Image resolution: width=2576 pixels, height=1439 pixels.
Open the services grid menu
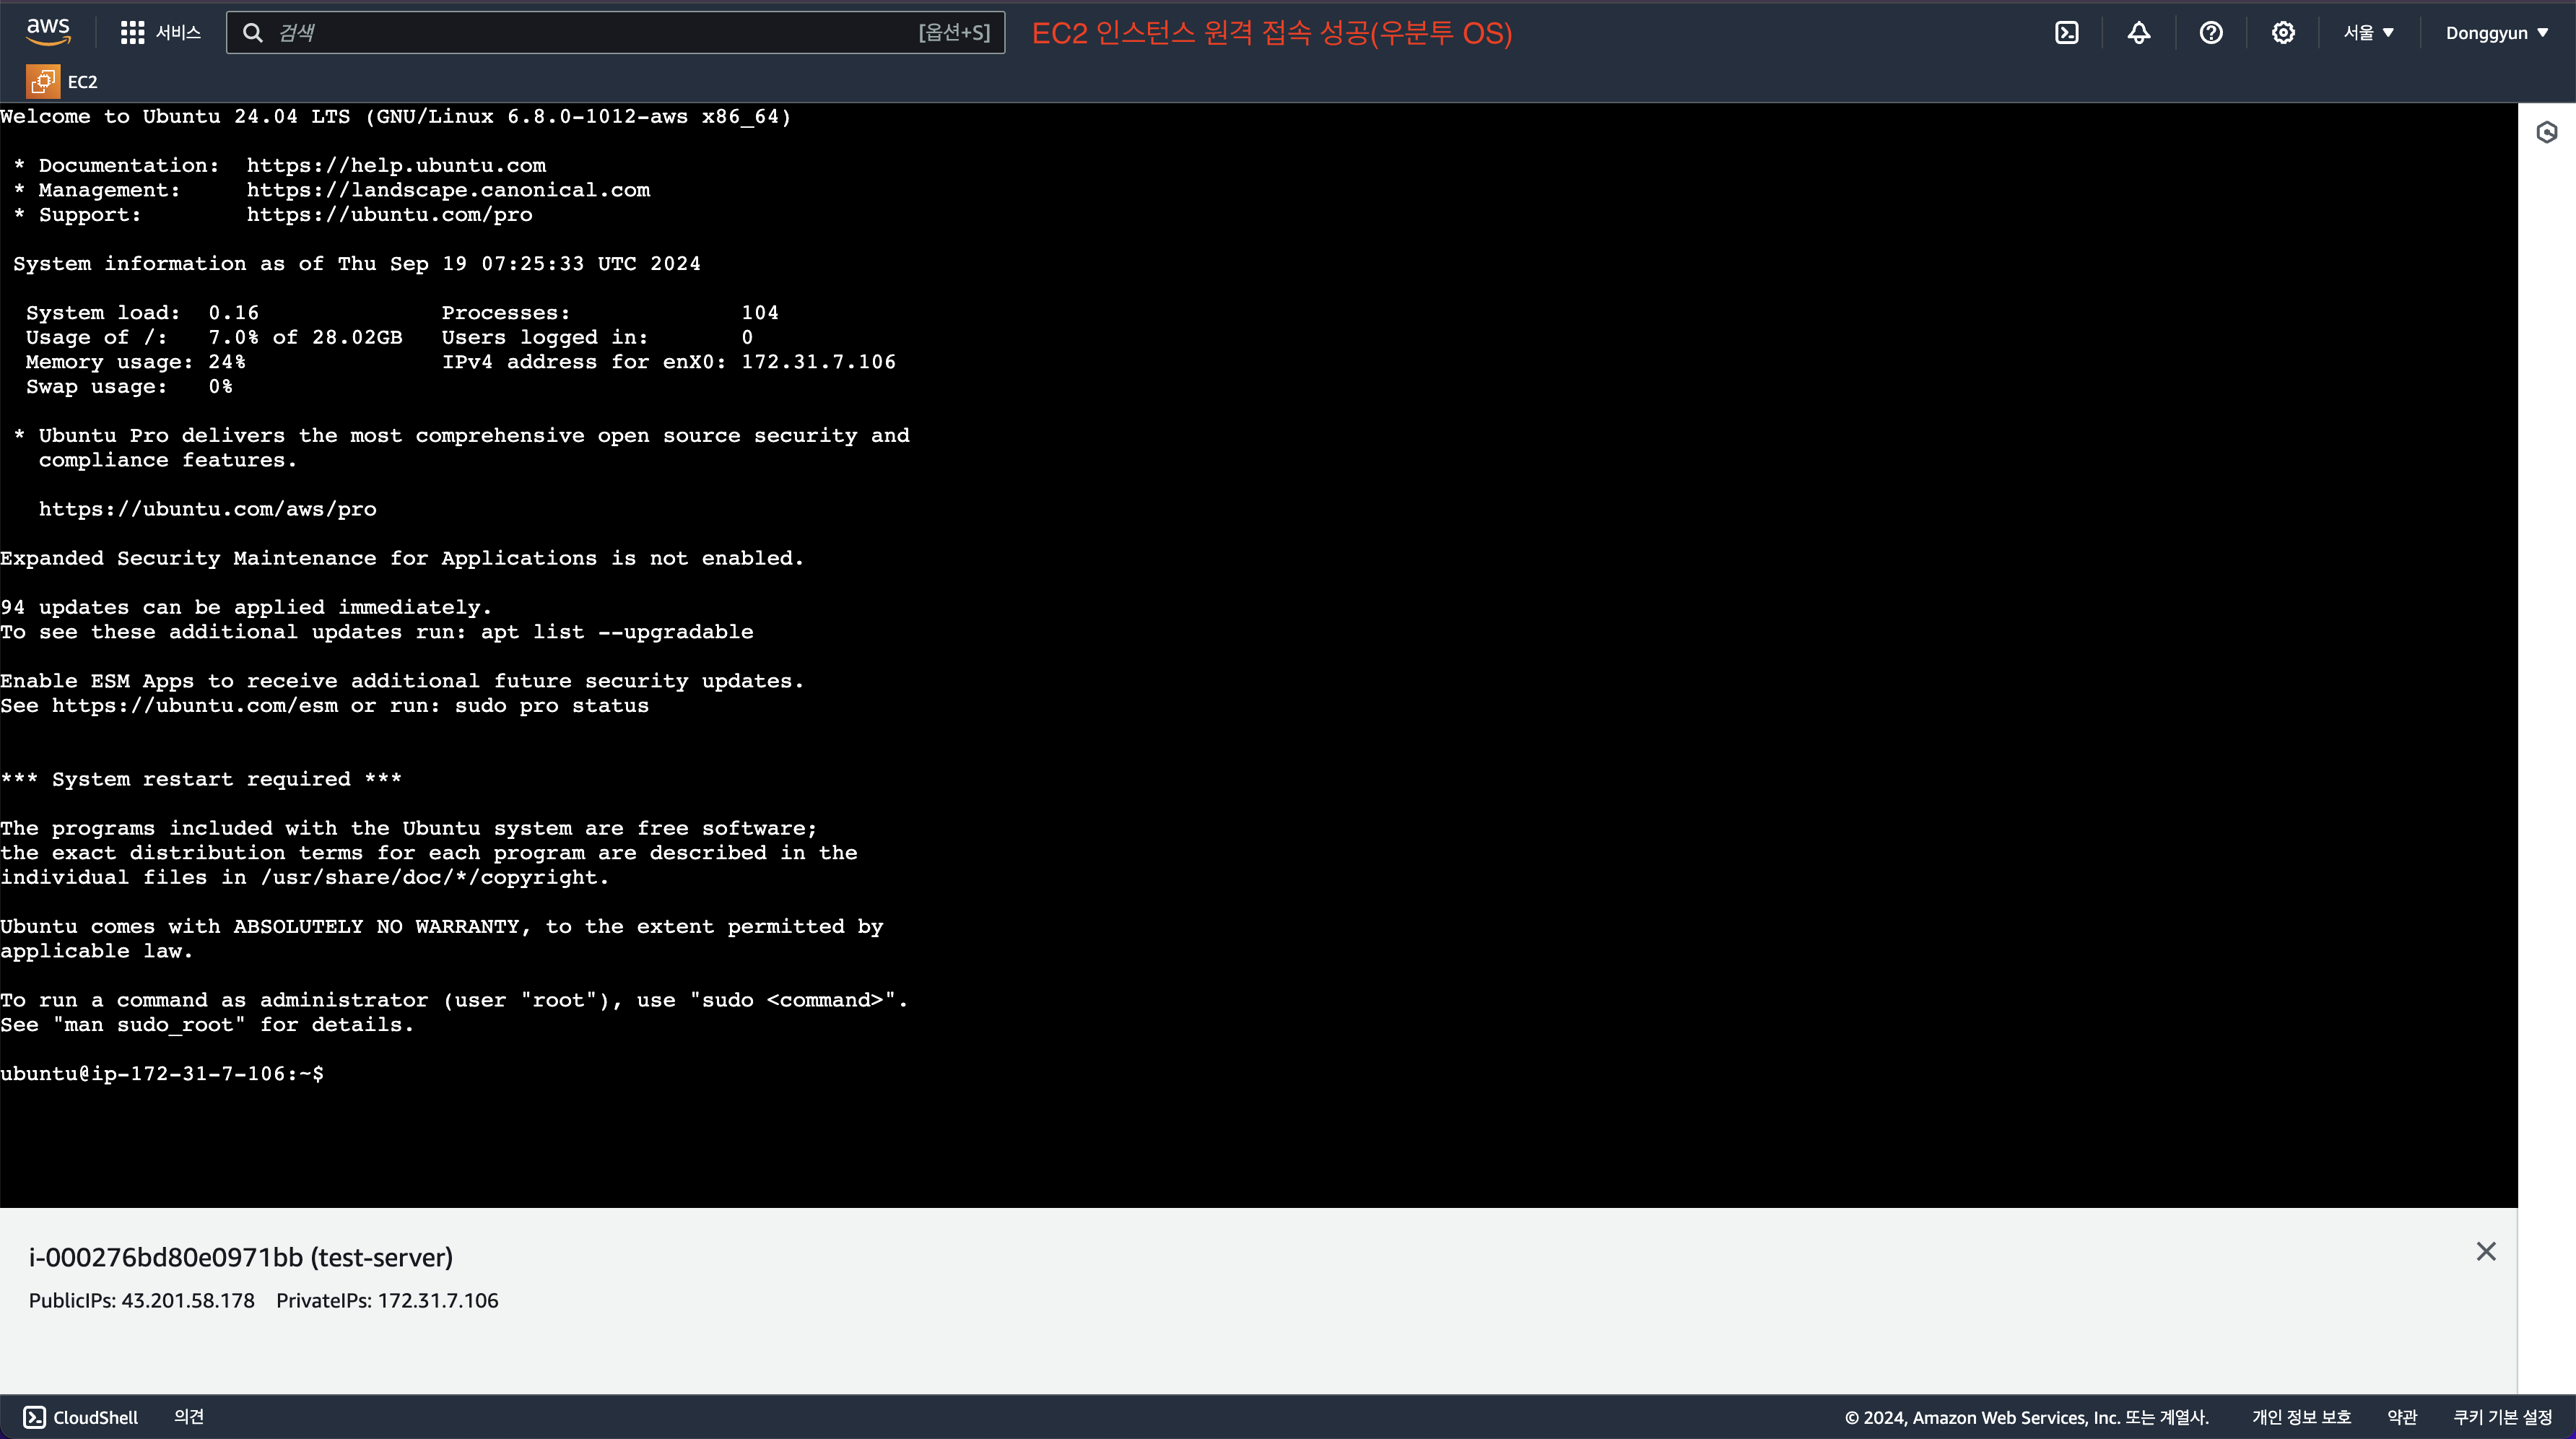132,33
